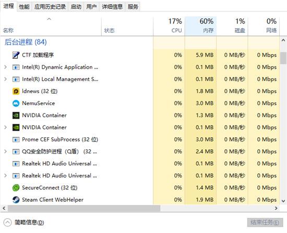Select the Steam Client WebHelper row name

pyautogui.click(x=53, y=200)
